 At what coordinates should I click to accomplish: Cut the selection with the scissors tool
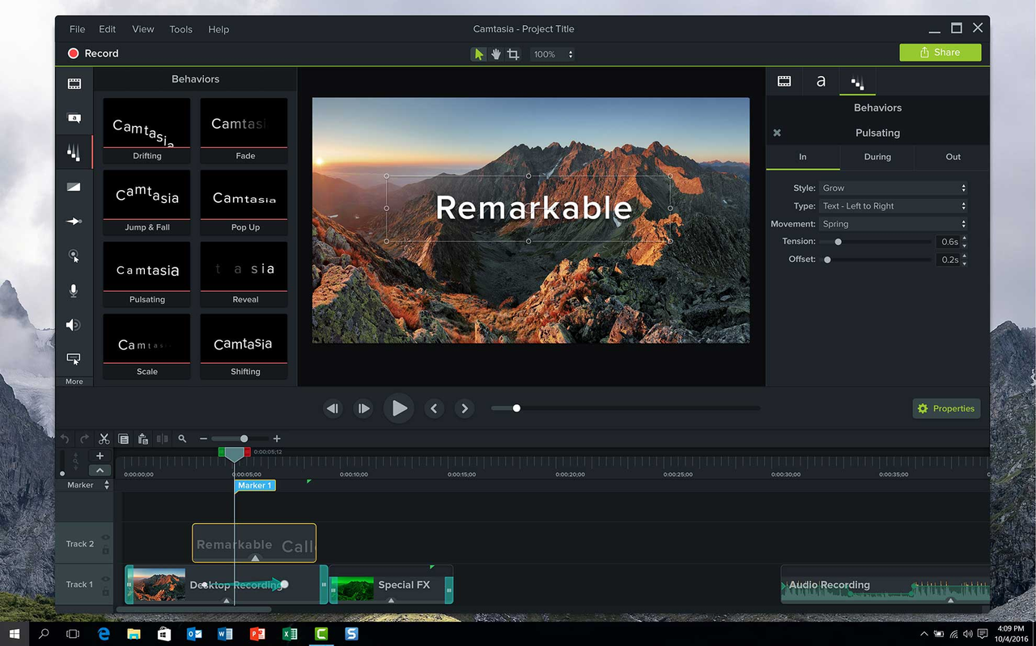tap(104, 438)
